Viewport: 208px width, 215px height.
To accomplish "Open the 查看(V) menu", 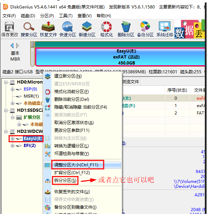I will click(85, 16).
